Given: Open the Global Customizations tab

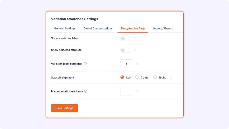Looking at the screenshot, I should point(98,29).
